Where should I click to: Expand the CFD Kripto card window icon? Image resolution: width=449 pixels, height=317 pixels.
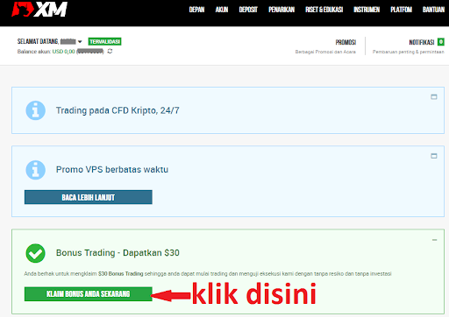pos(434,97)
